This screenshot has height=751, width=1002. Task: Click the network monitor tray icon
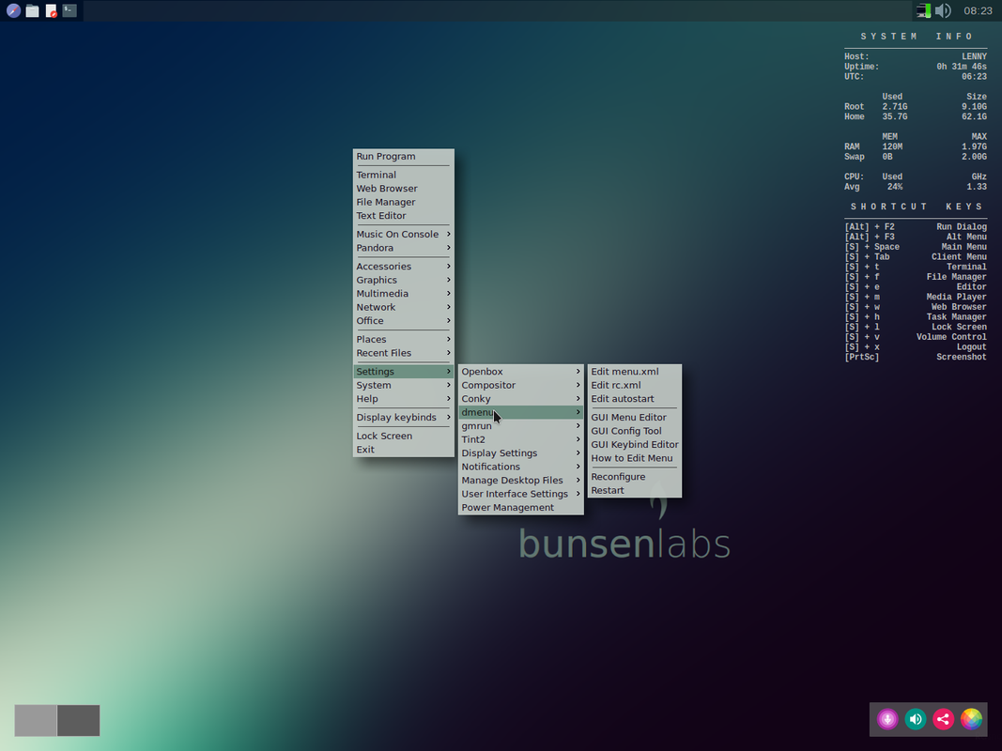pos(923,10)
